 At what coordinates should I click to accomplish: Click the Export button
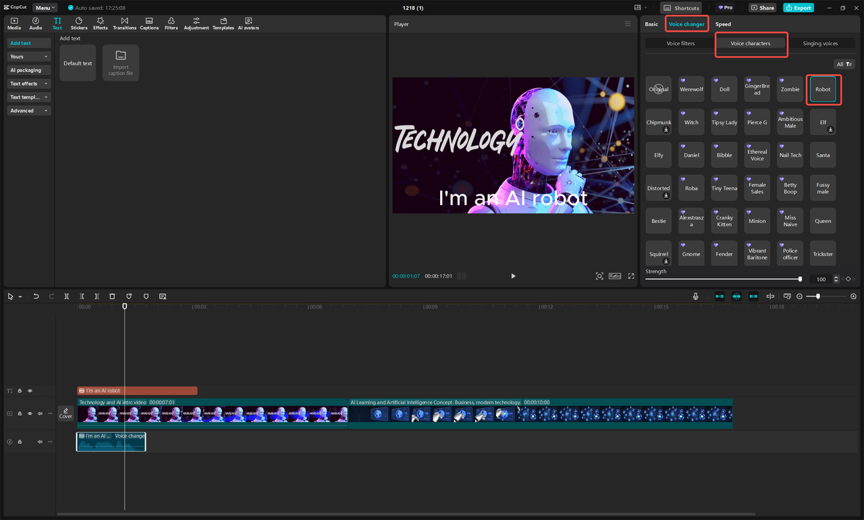pos(799,7)
